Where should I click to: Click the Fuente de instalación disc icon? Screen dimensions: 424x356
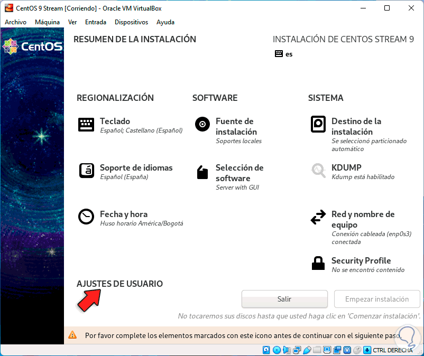point(202,124)
